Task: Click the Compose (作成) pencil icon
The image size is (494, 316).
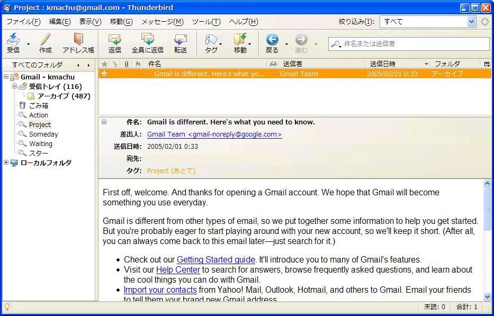Action: [x=46, y=40]
